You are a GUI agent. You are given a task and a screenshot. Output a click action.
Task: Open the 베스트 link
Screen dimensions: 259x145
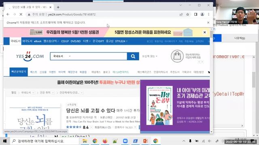click(34, 72)
